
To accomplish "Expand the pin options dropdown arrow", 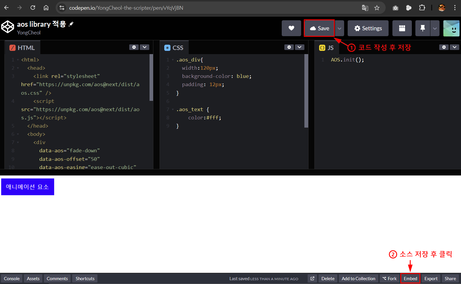I will (x=435, y=28).
